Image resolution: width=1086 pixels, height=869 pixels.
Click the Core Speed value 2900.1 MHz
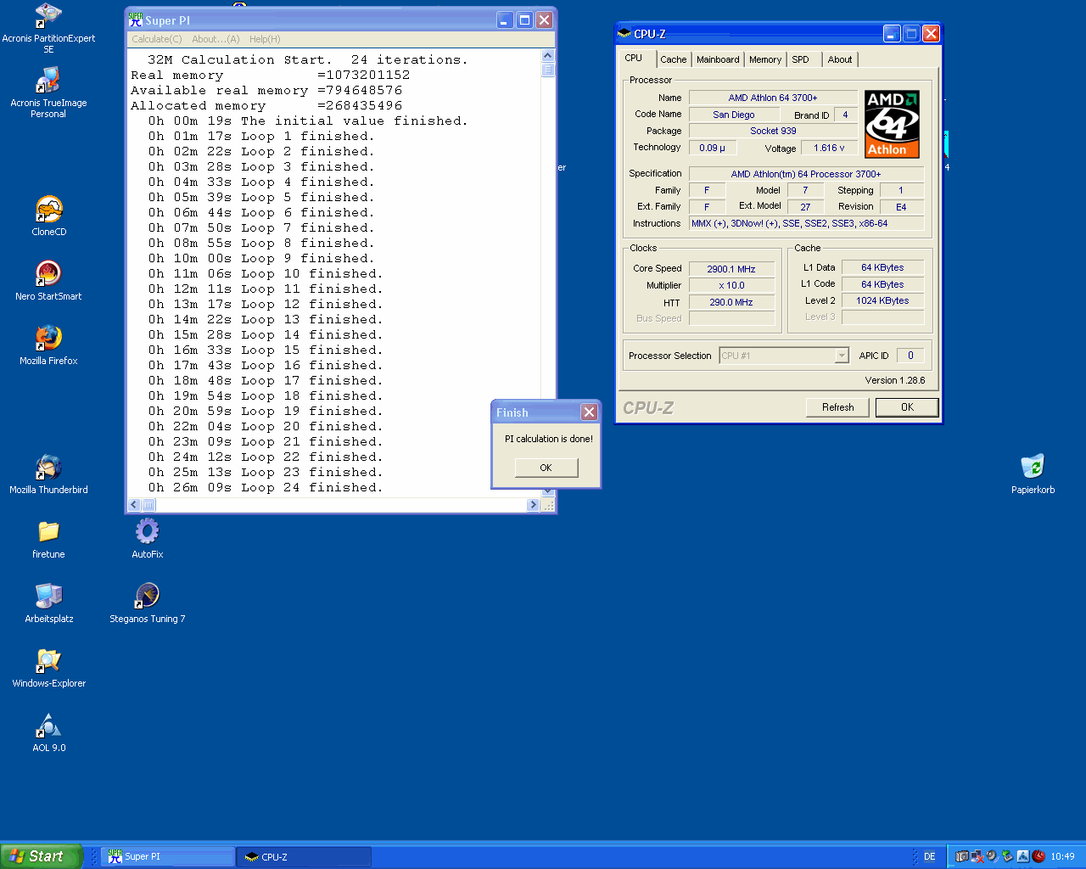pos(731,269)
